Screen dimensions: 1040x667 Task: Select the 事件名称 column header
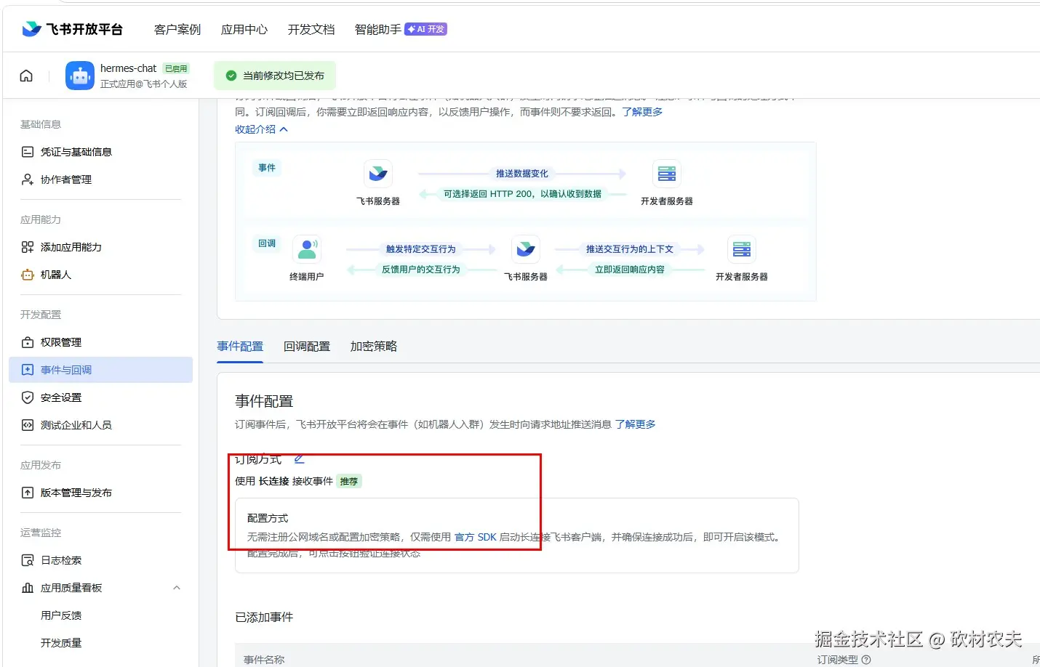[x=264, y=660]
